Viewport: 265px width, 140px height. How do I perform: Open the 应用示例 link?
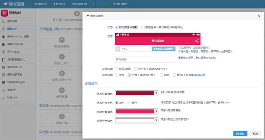186,48
